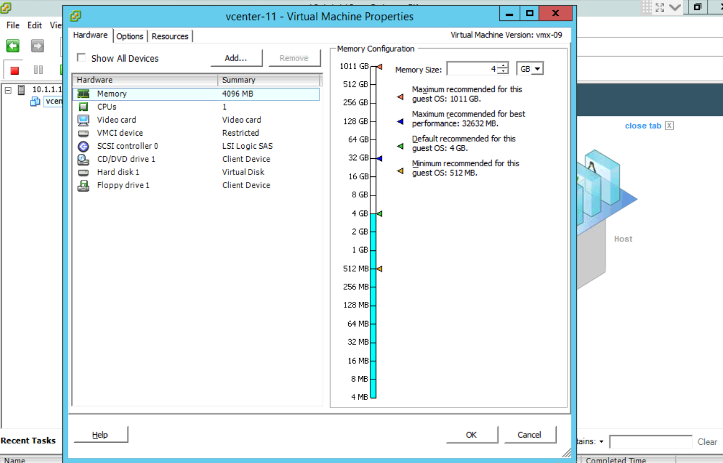Click inside the search field near Clear
Viewport: 723px width, 463px height.
coord(650,442)
